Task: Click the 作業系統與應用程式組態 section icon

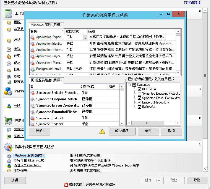Action: pyautogui.click(x=8, y=147)
